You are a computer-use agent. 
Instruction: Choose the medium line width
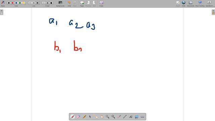34,3
